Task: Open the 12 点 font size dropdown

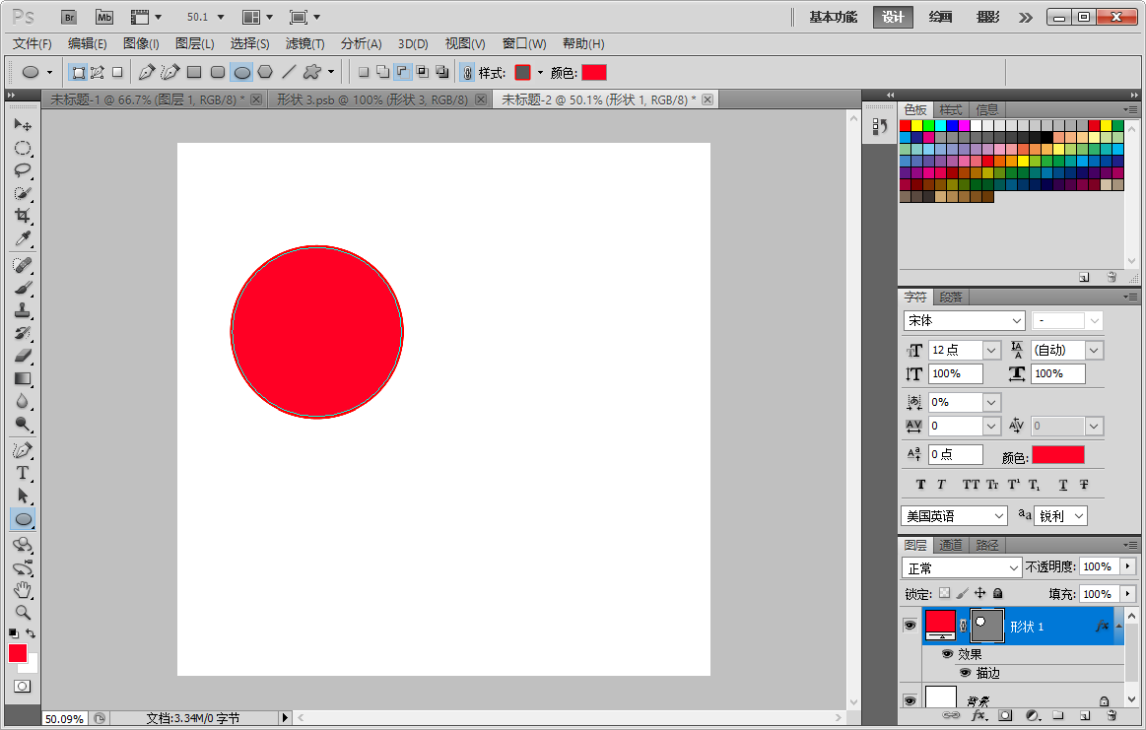Action: click(x=991, y=350)
